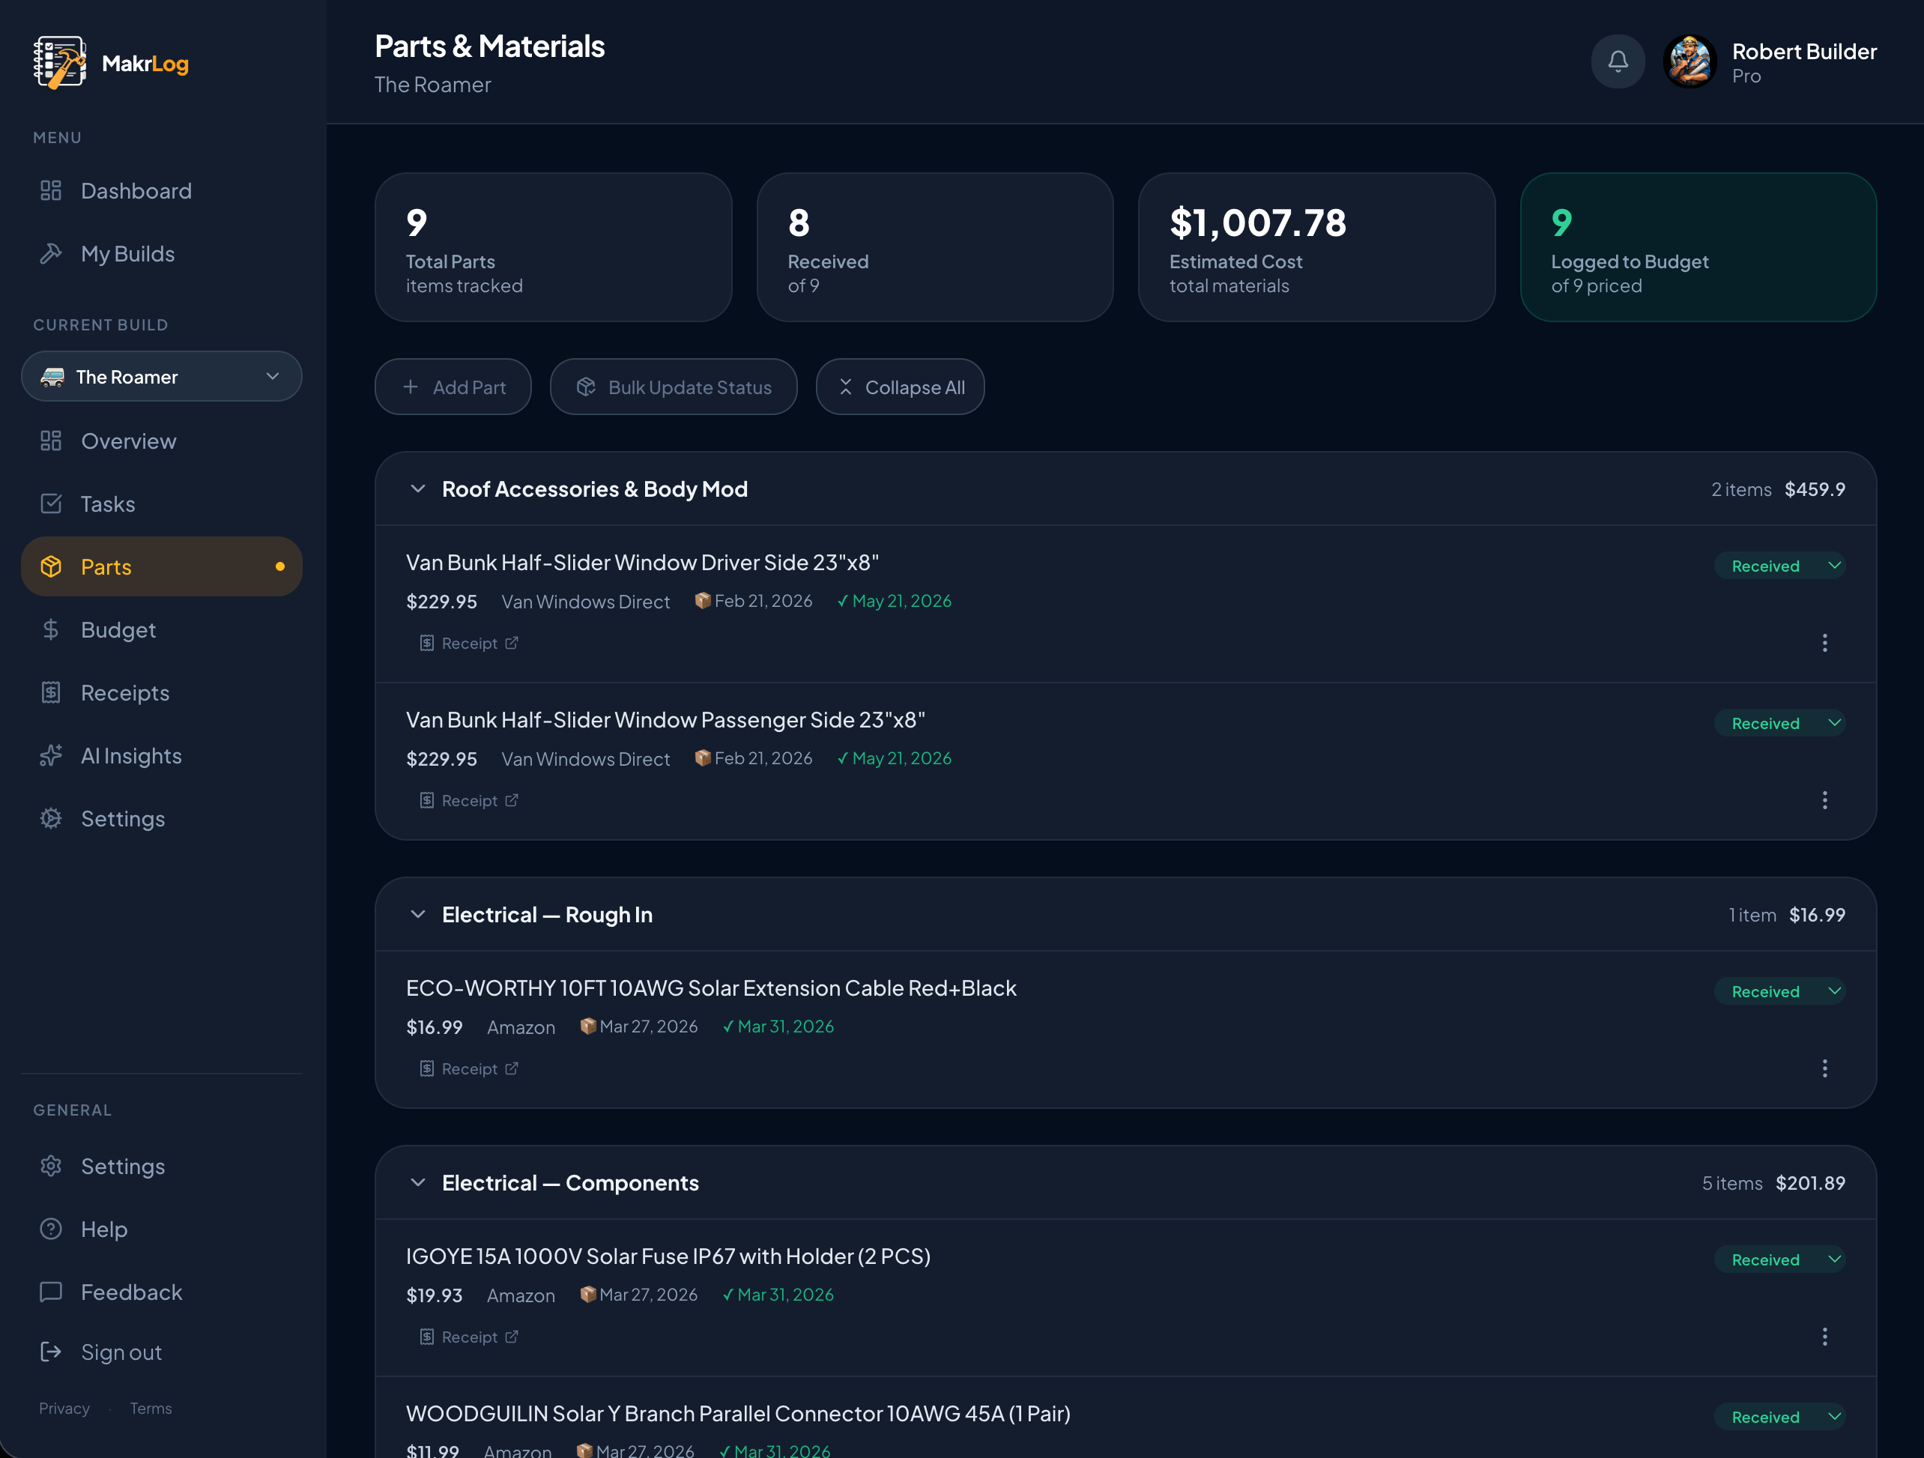Image resolution: width=1924 pixels, height=1458 pixels.
Task: Go to Dashboard
Action: tap(162, 190)
